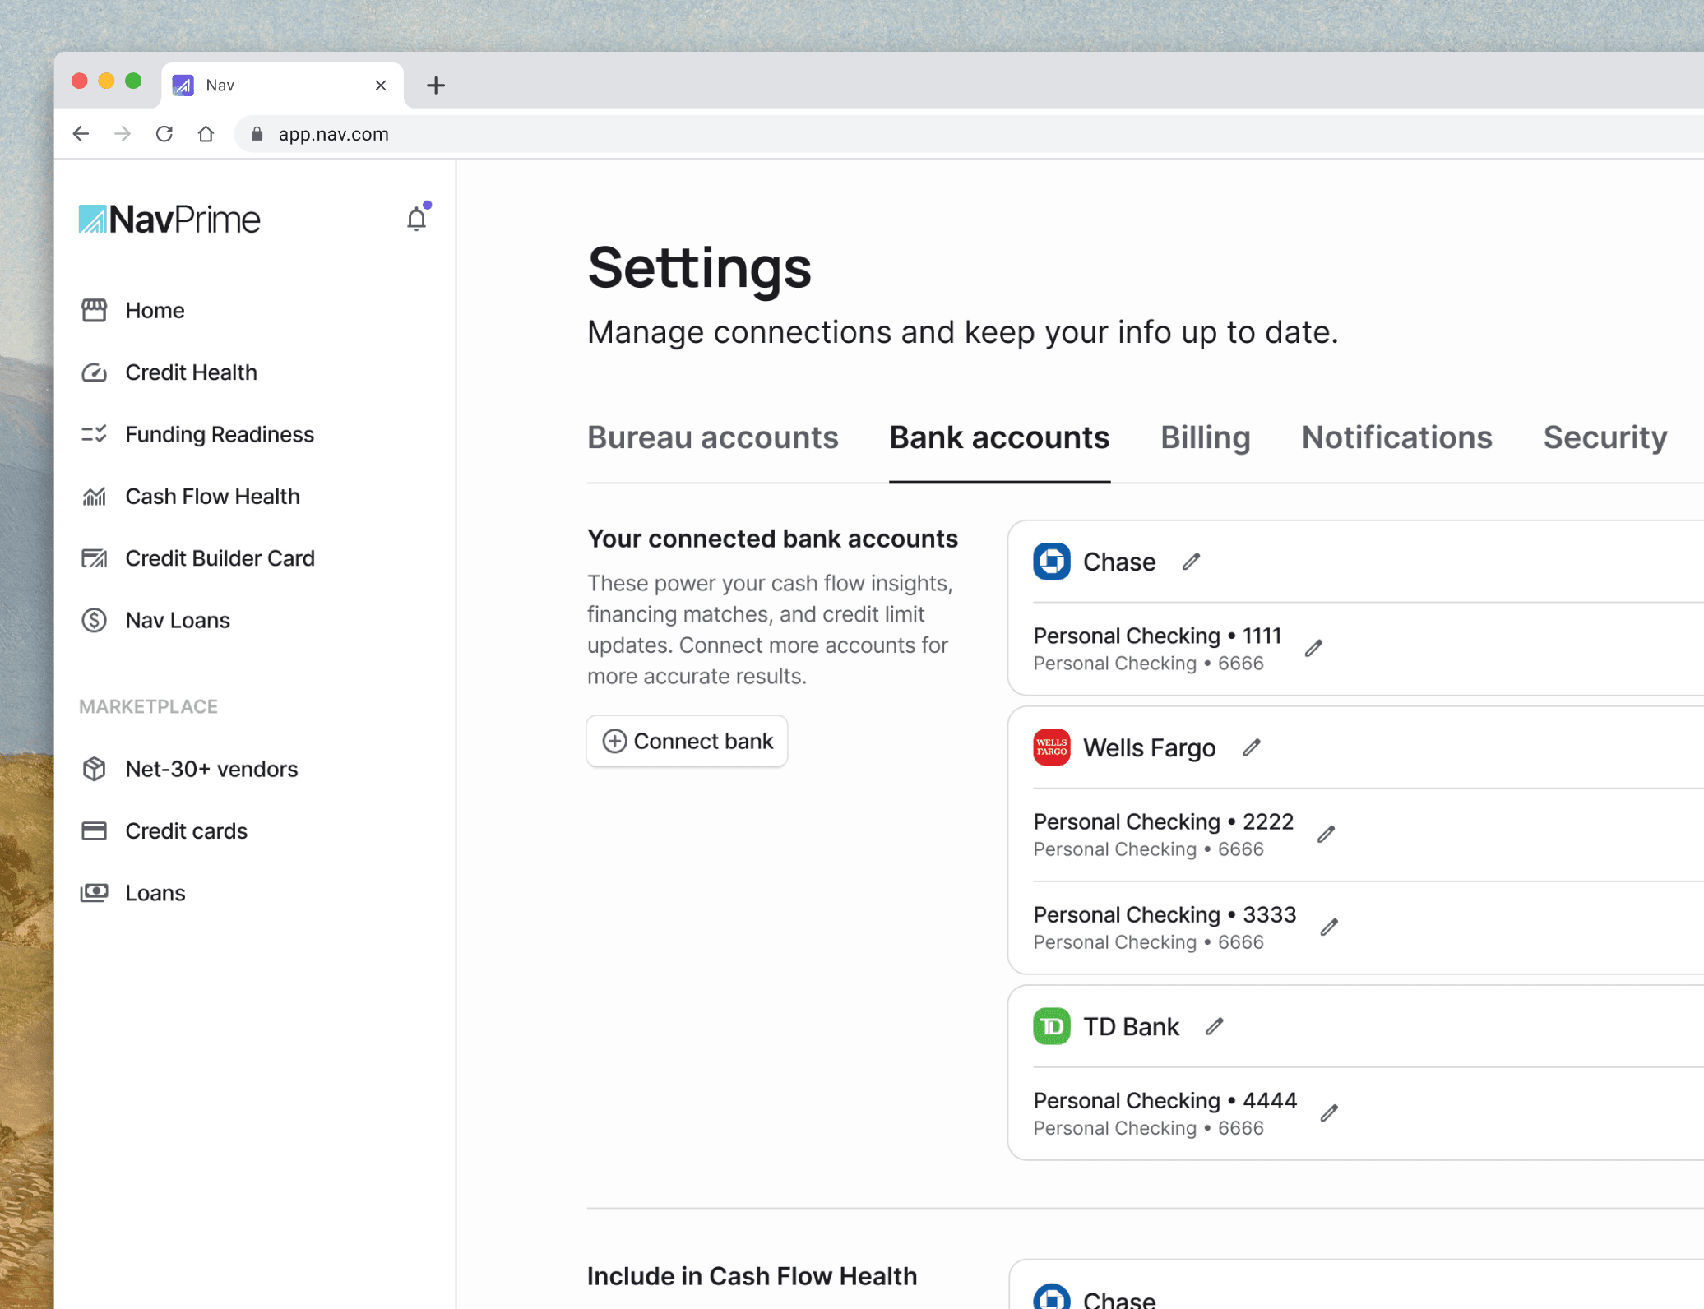The height and width of the screenshot is (1309, 1704).
Task: Open the Security tab
Action: [1605, 437]
